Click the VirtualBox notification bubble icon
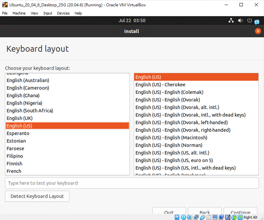The height and width of the screenshot is (220, 264). pyautogui.click(x=257, y=22)
